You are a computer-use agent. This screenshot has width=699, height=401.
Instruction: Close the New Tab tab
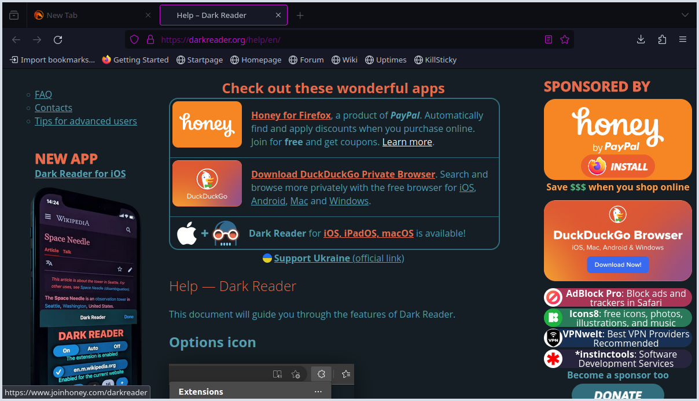(148, 16)
